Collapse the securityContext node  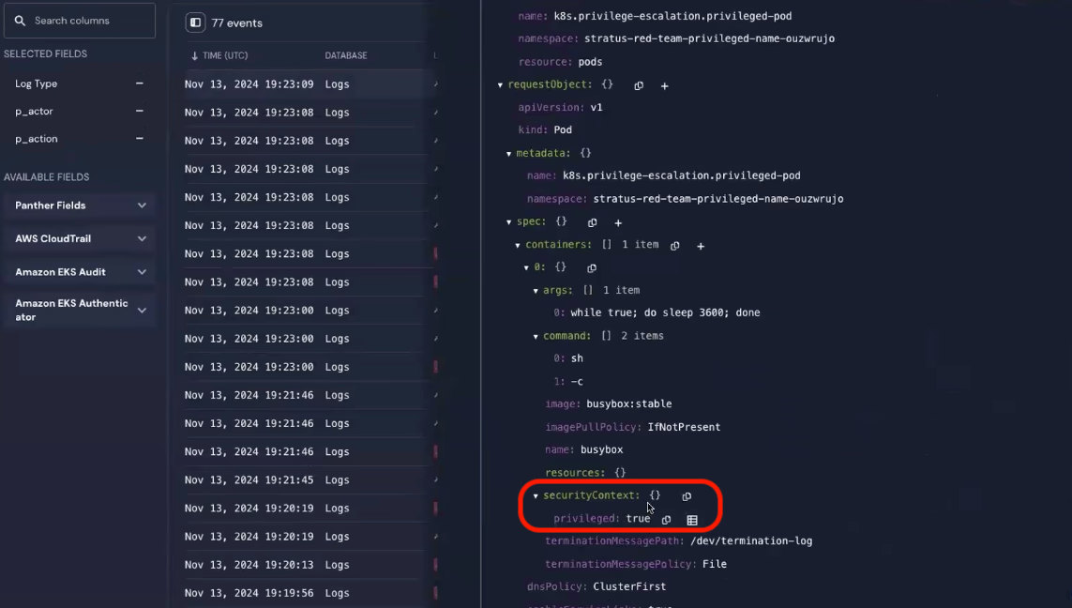pos(535,495)
